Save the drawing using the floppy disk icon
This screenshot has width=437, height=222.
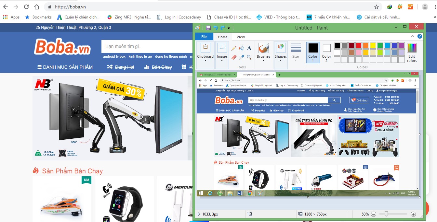point(208,28)
